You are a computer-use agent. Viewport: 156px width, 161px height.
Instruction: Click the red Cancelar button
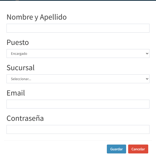tap(138, 149)
